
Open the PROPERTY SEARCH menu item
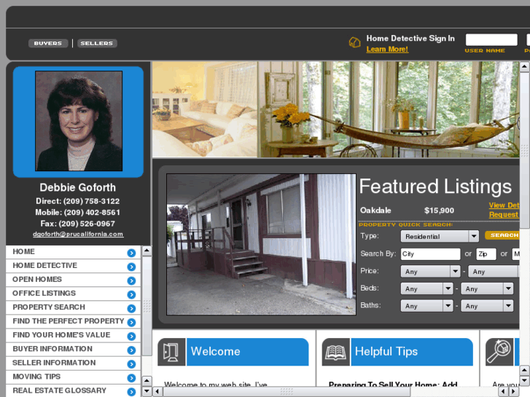click(73, 307)
